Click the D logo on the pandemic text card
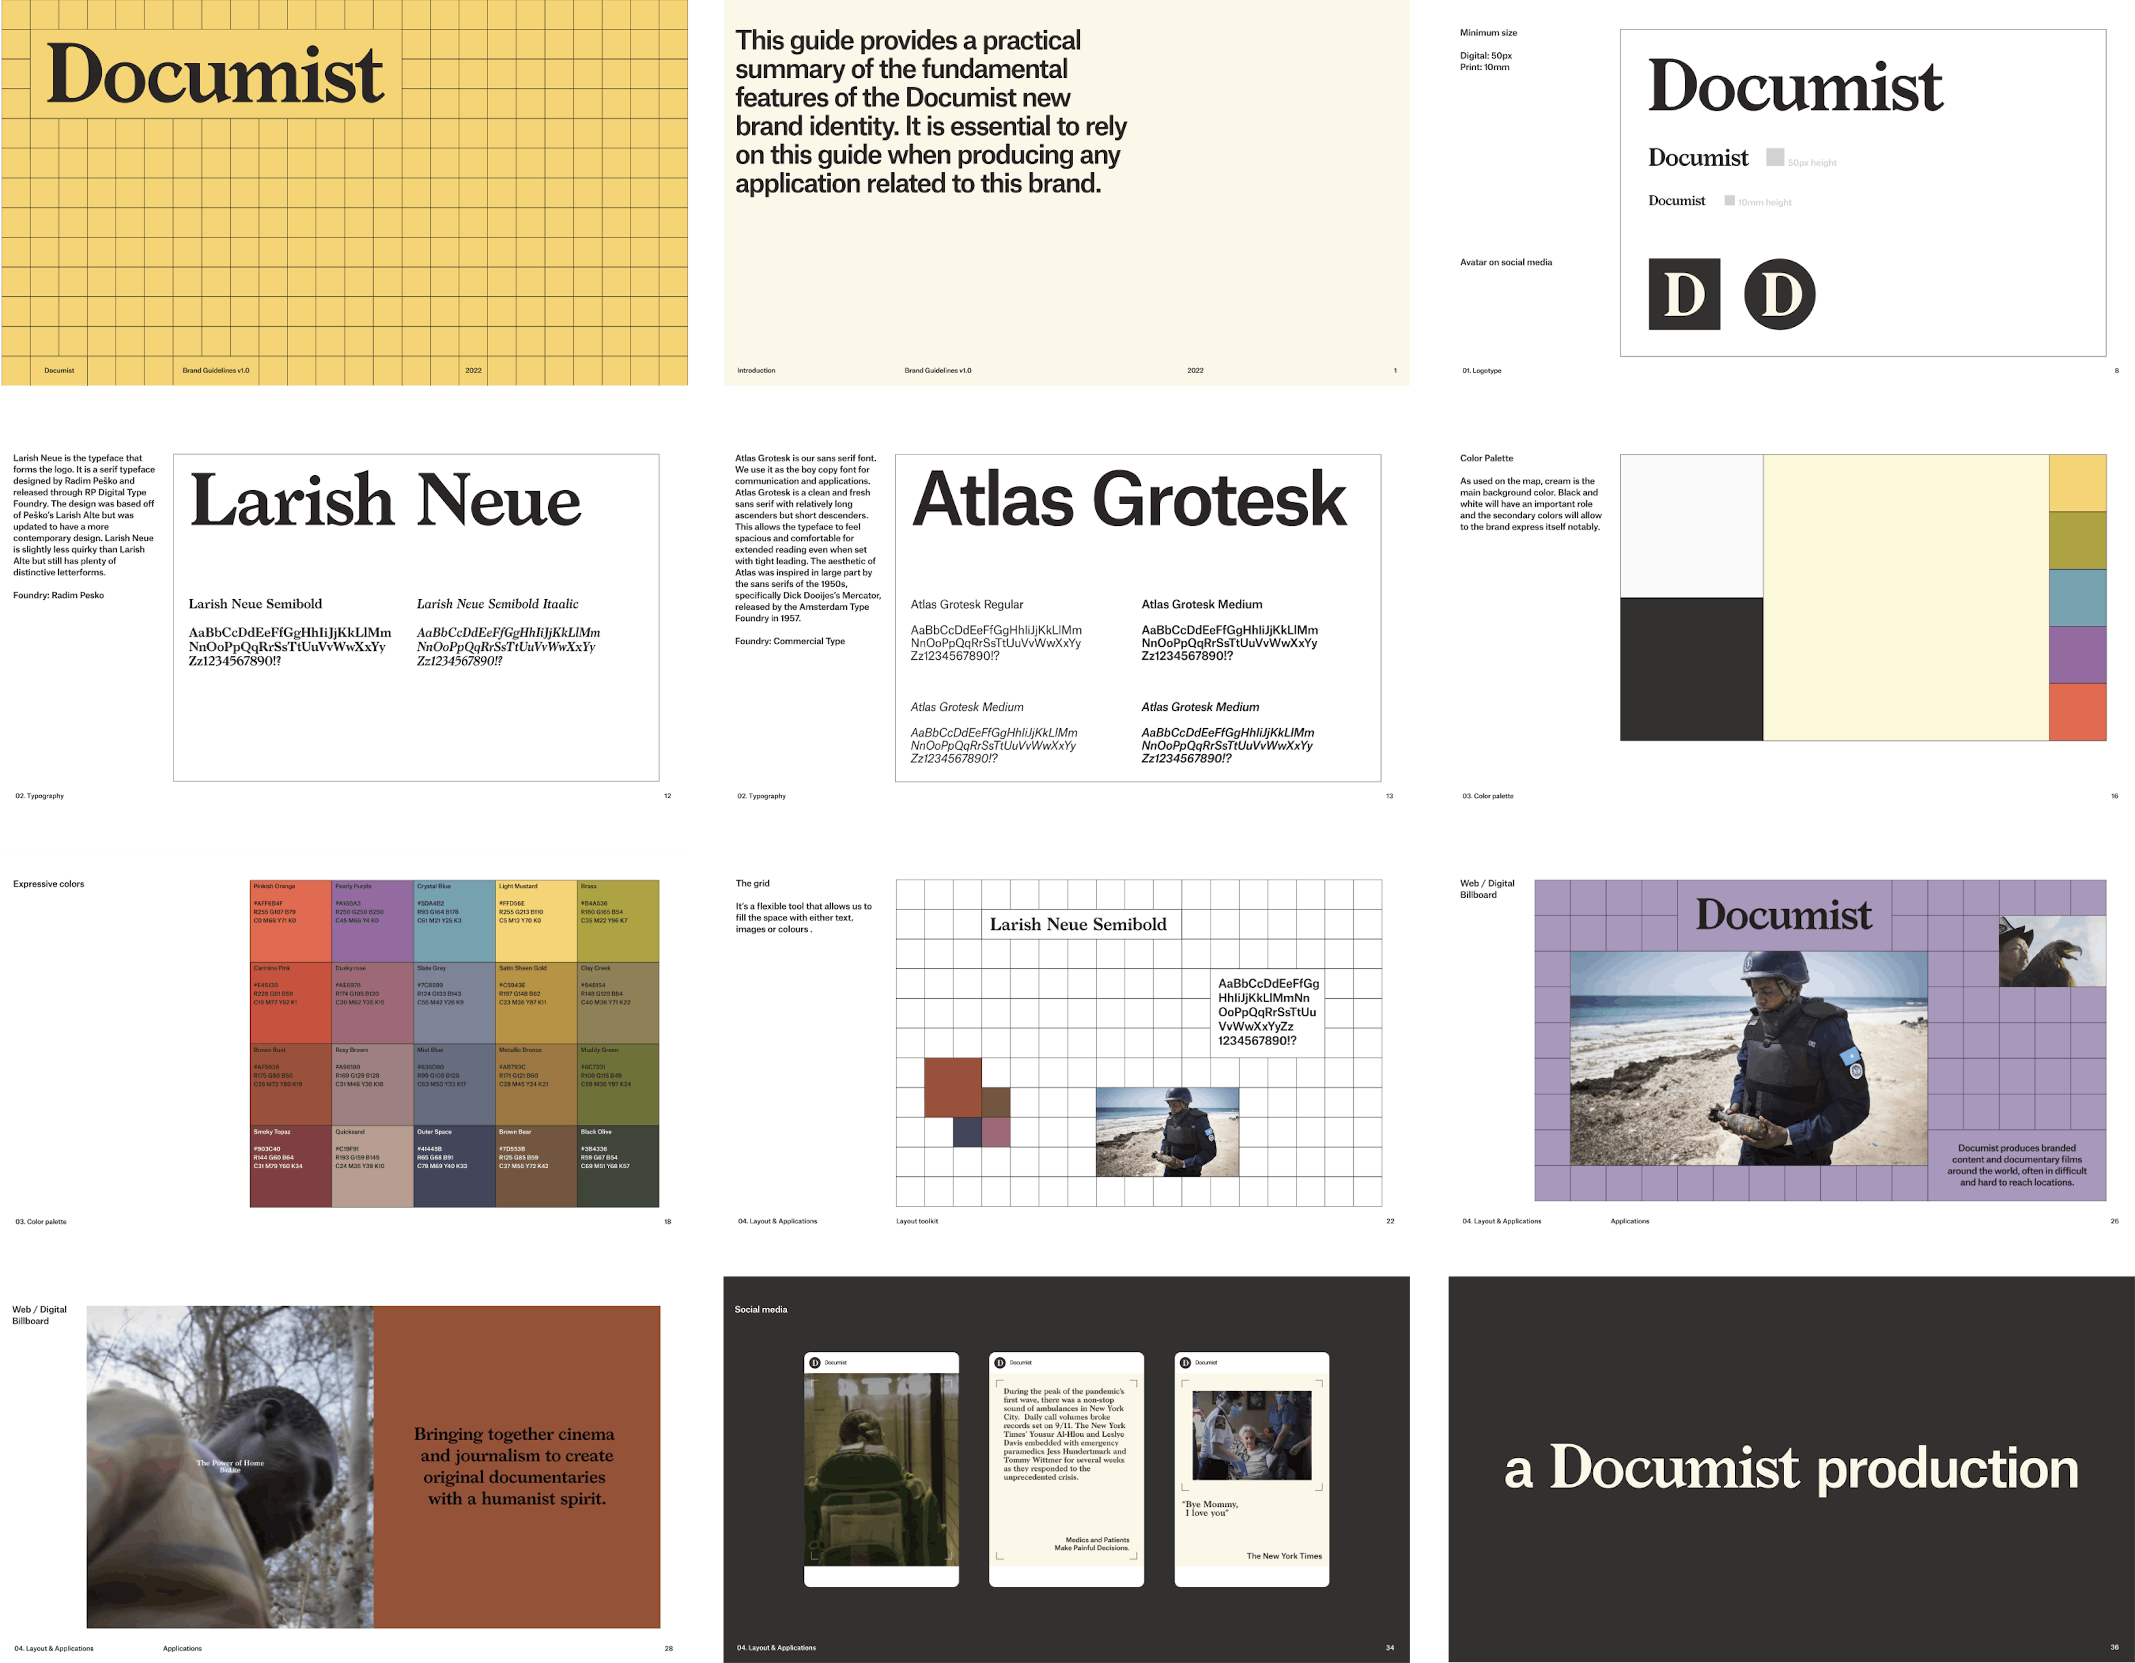2135x1663 pixels. tap(999, 1362)
